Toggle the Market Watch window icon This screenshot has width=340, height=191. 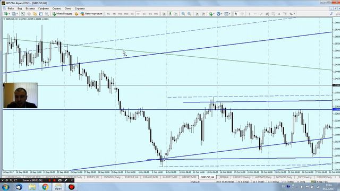coord(22,14)
